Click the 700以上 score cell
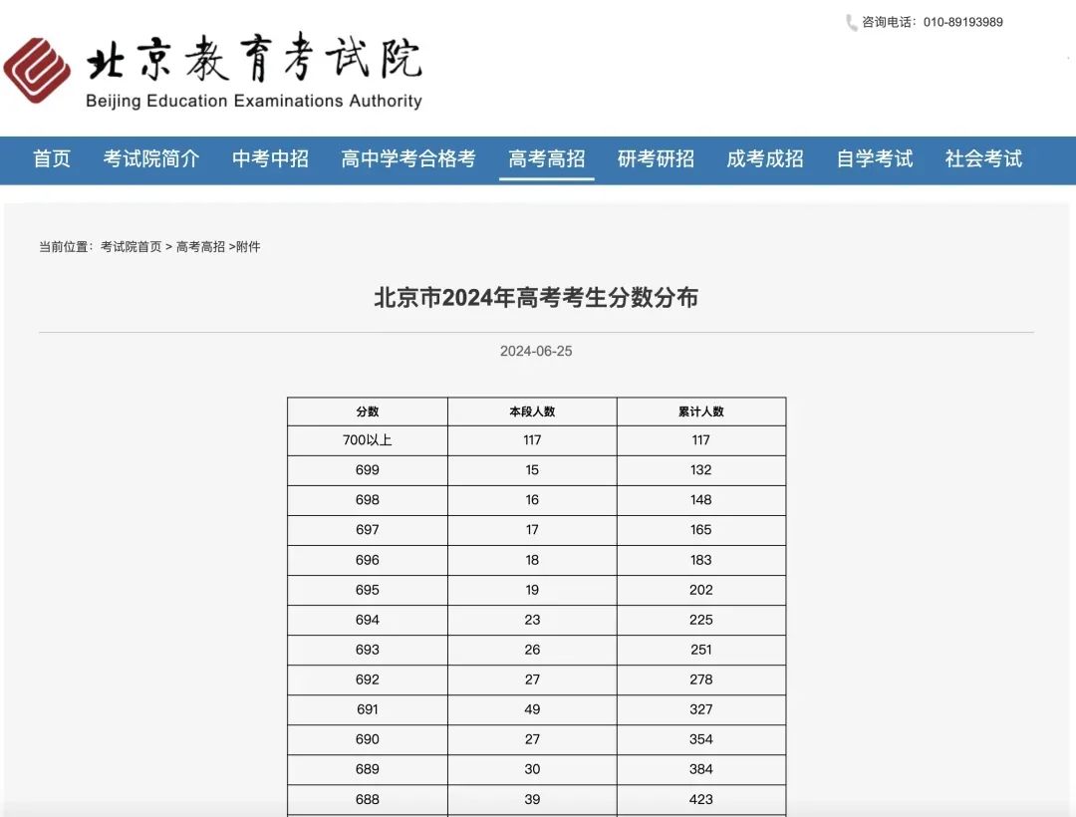The height and width of the screenshot is (817, 1076). 367,440
